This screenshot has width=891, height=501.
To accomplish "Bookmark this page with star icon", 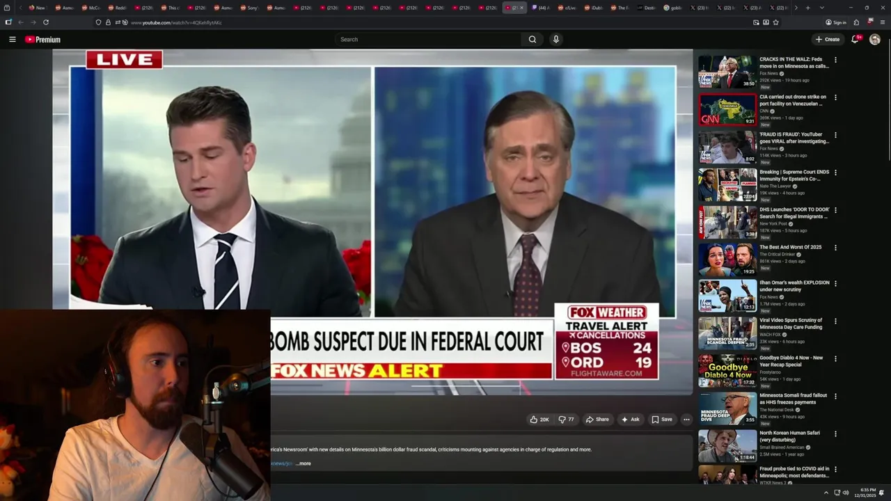I will pos(775,22).
